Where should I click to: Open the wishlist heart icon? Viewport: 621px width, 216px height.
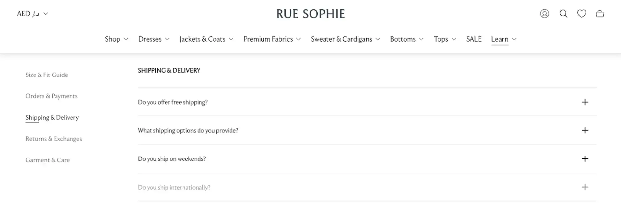(581, 14)
